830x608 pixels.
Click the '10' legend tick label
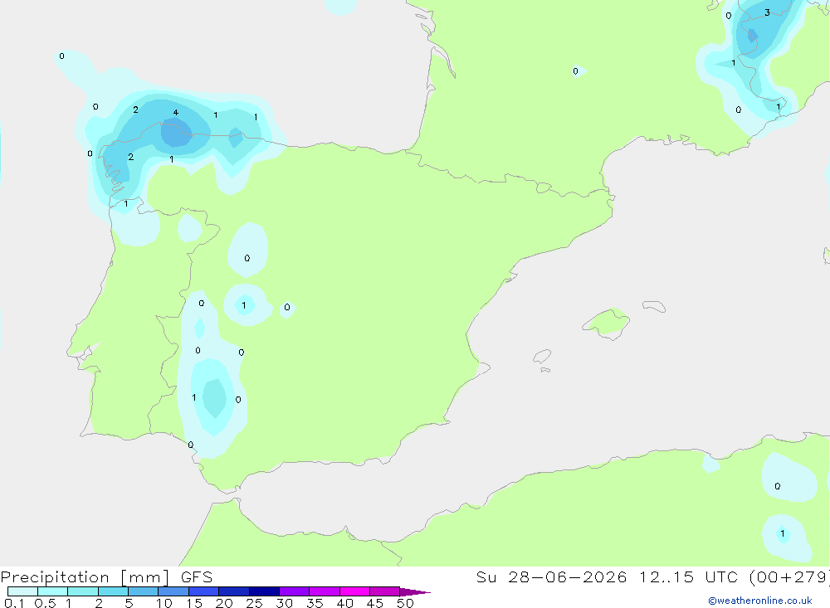click(164, 603)
